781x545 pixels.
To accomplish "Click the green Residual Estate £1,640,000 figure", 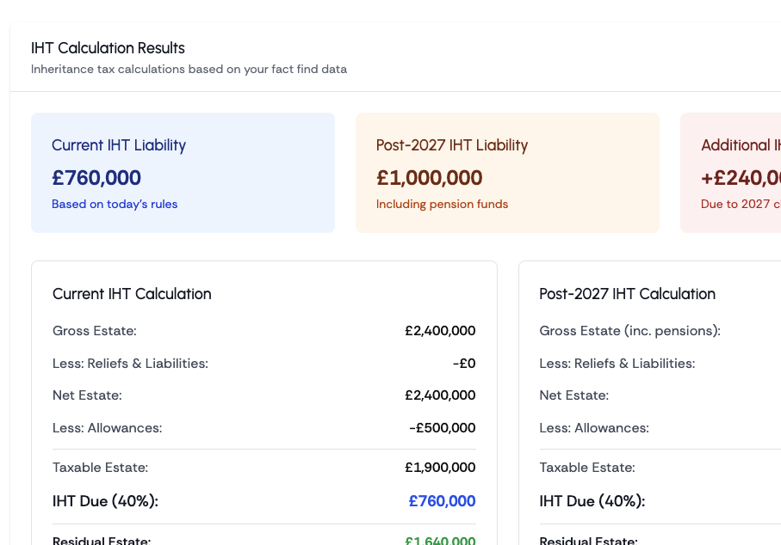I will coord(440,541).
